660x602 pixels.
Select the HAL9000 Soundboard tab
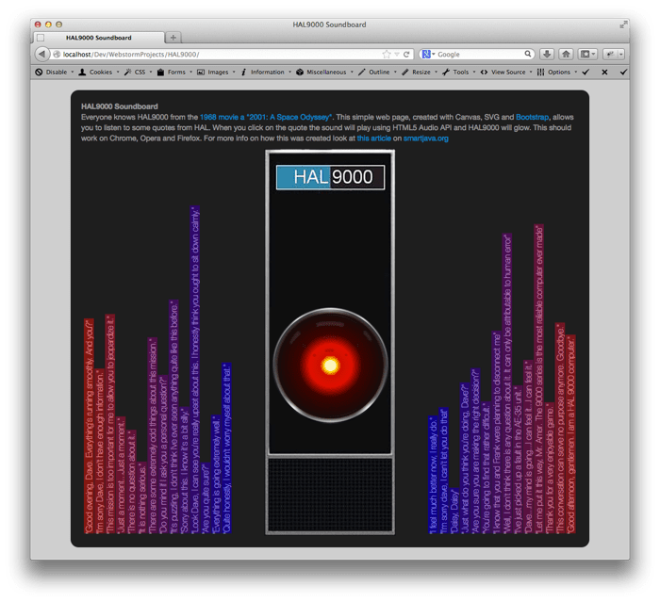[98, 38]
